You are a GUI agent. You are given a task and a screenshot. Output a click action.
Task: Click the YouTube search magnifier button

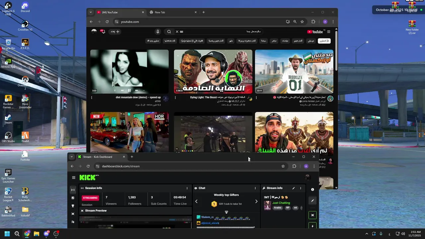point(169,32)
